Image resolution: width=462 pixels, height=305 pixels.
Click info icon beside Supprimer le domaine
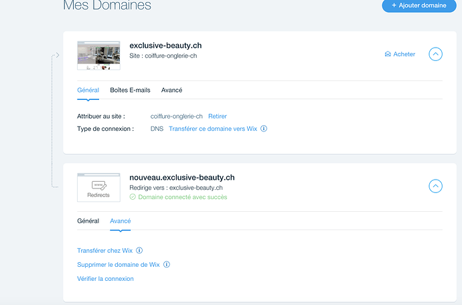[167, 265]
